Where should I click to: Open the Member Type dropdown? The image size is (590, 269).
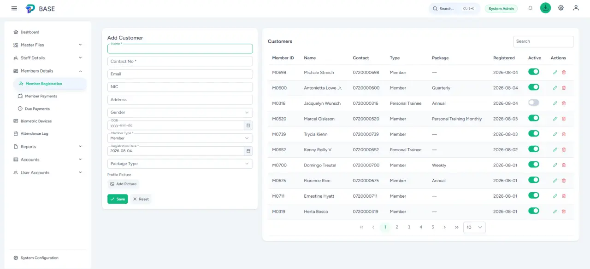pos(180,138)
